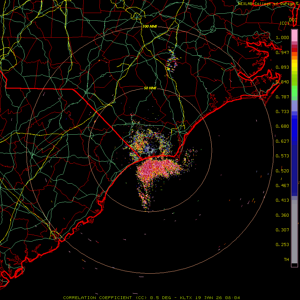
Task: Click the pink segment of the color bar
Action: [294, 36]
